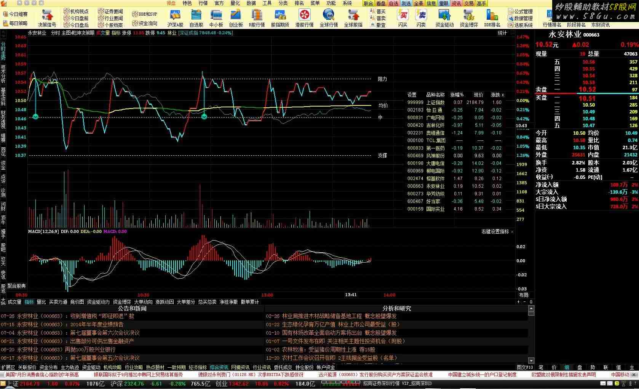Select the 撤单累计 indicator tab
The width and height of the screenshot is (639, 389).
250,302
